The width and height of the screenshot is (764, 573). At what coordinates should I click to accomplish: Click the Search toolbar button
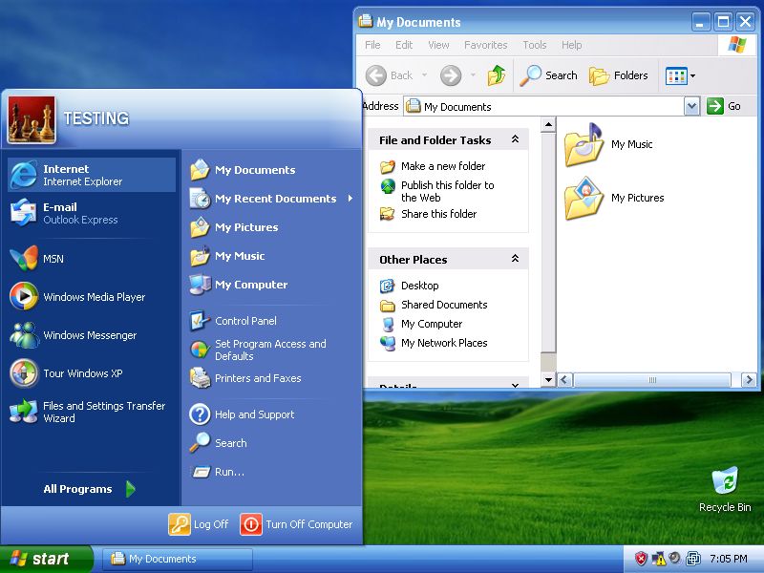[548, 75]
